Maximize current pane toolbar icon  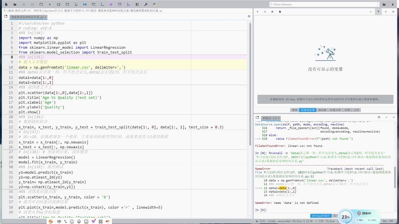pyautogui.click(x=137, y=4)
